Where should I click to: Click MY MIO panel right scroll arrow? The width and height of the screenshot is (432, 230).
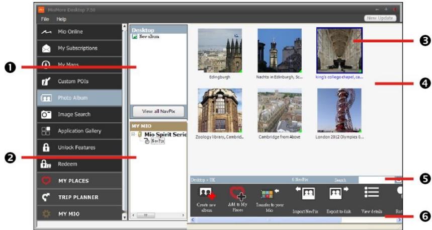[x=183, y=215]
